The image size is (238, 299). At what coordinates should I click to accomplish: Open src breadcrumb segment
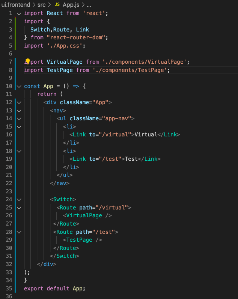[41, 4]
